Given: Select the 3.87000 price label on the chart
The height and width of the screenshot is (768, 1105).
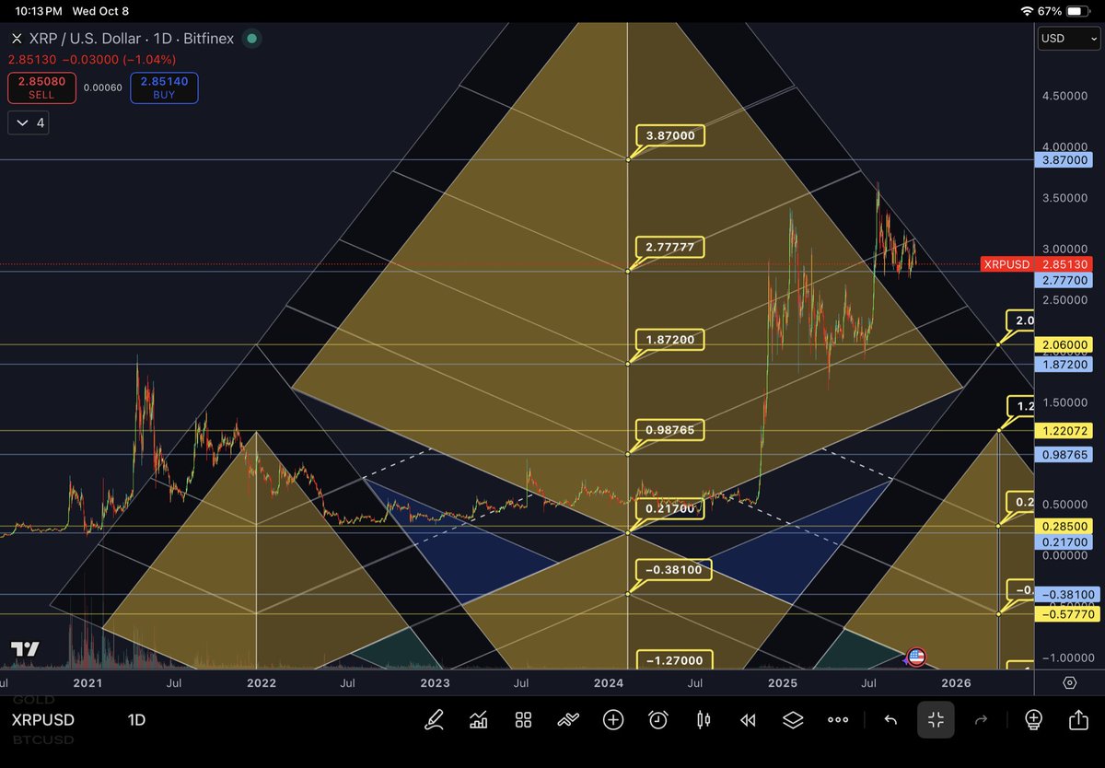Looking at the screenshot, I should point(670,136).
